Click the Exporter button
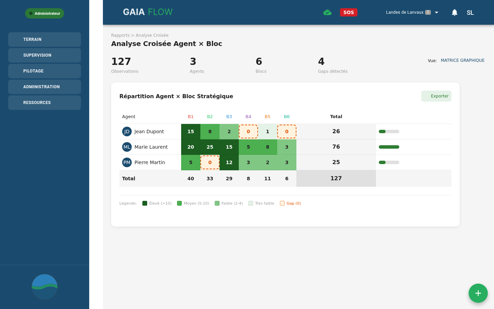Viewport: 494px width, 309px height. click(x=436, y=96)
